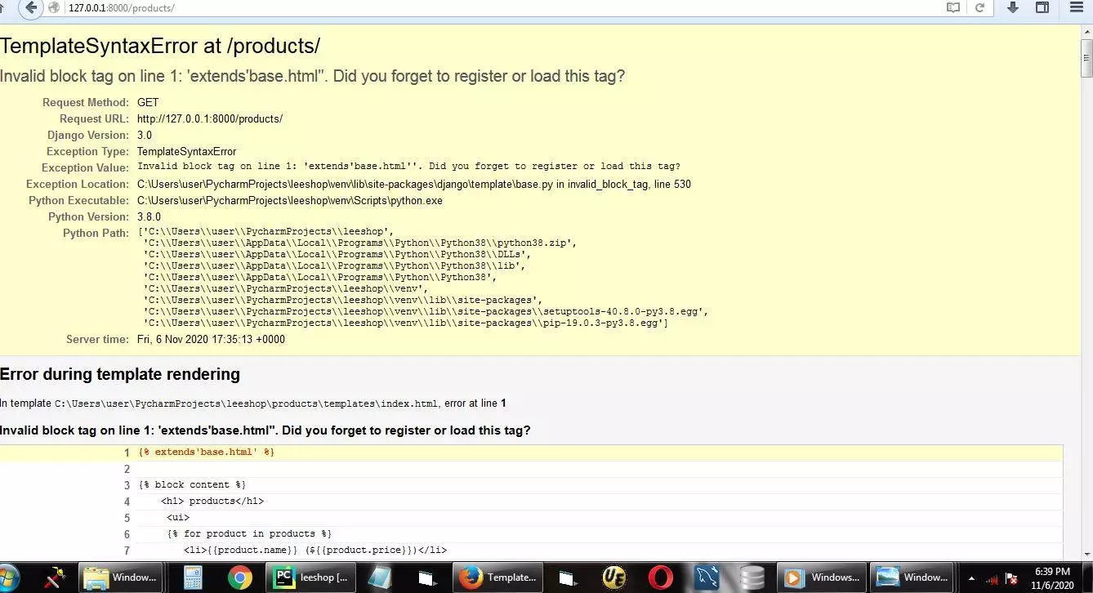Launch Google Chrome from the taskbar
This screenshot has height=593, width=1093.
(239, 577)
